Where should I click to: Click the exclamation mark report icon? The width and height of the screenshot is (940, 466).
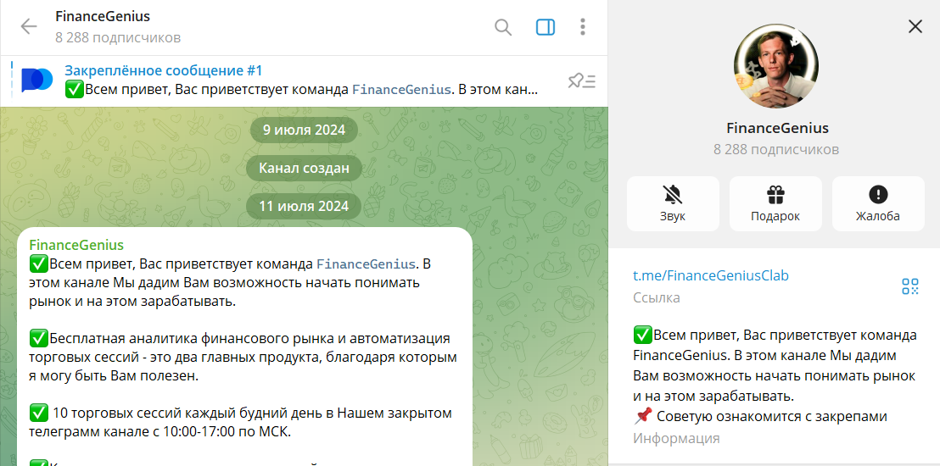click(x=878, y=195)
